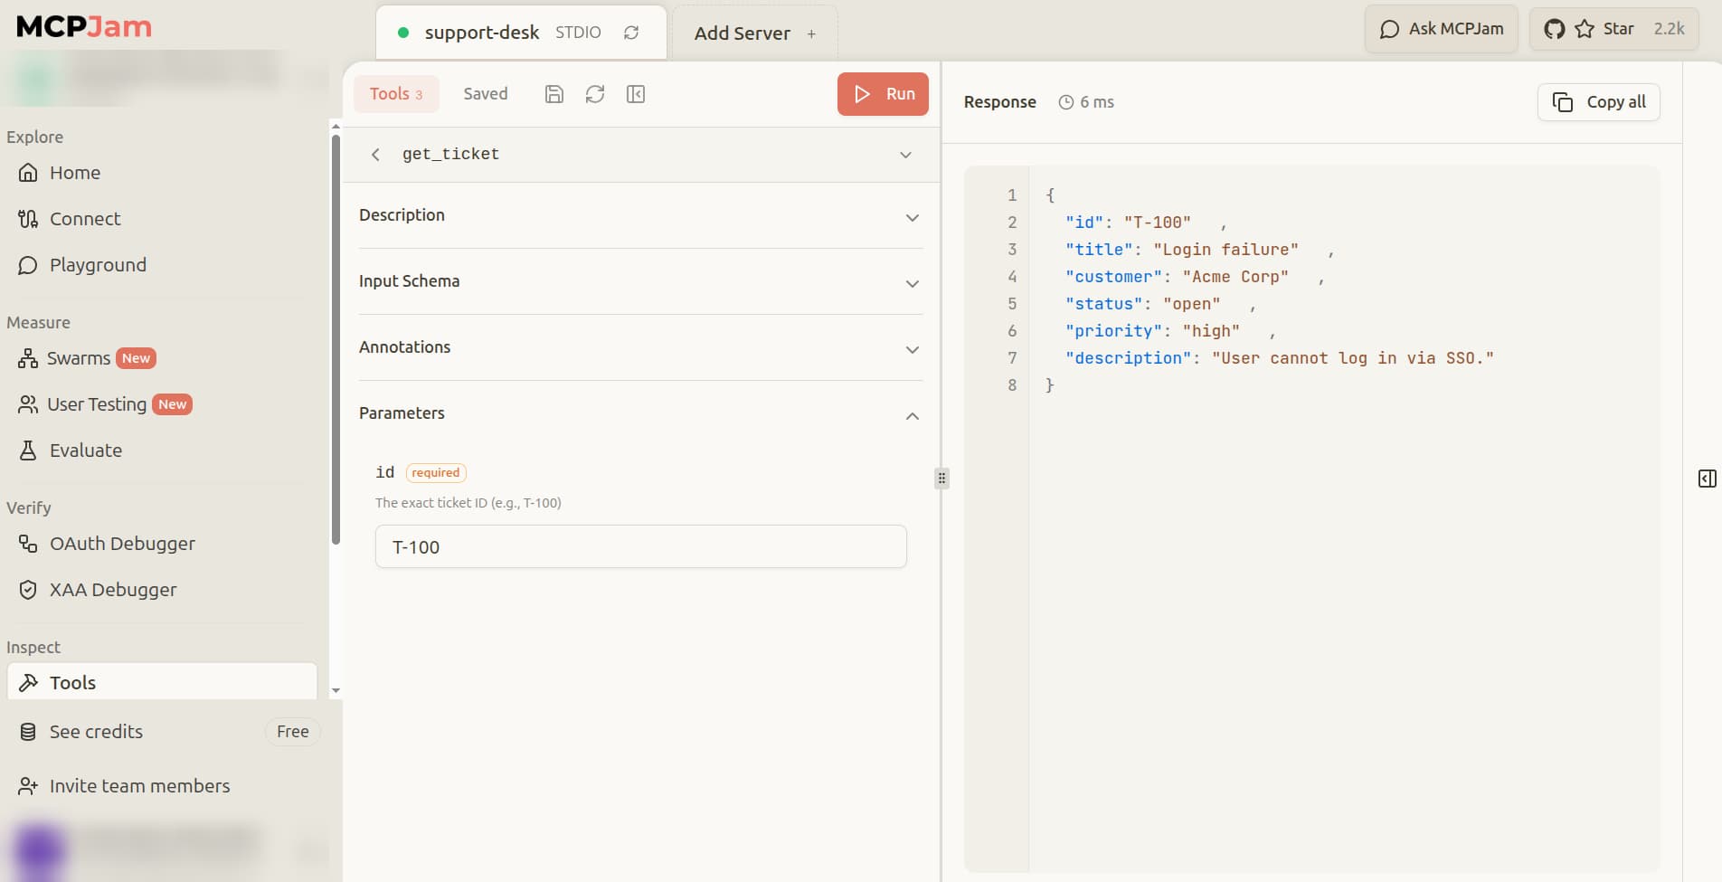Refresh the tools list with the circular arrows icon

click(595, 94)
